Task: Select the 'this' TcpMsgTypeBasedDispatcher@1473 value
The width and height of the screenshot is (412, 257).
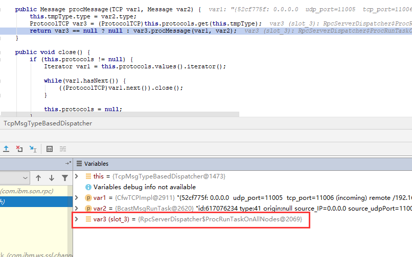Action: click(169, 176)
